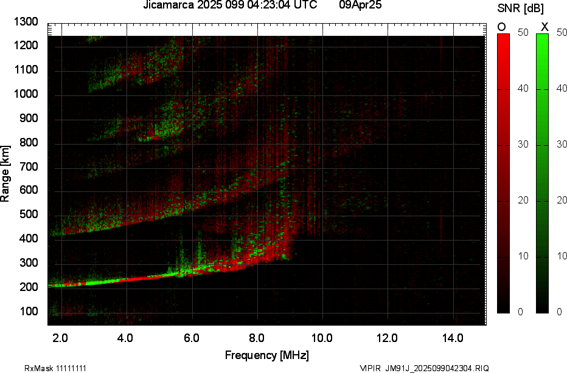The height and width of the screenshot is (373, 567).
Task: Click the 'VIPIR JM91J_2025099042304.RIQ' filename text
Action: click(x=425, y=368)
